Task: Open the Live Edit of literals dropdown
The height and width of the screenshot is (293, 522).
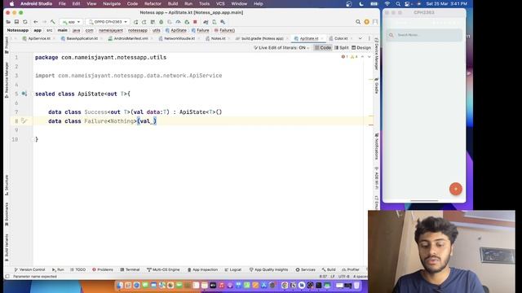Action: click(x=281, y=48)
